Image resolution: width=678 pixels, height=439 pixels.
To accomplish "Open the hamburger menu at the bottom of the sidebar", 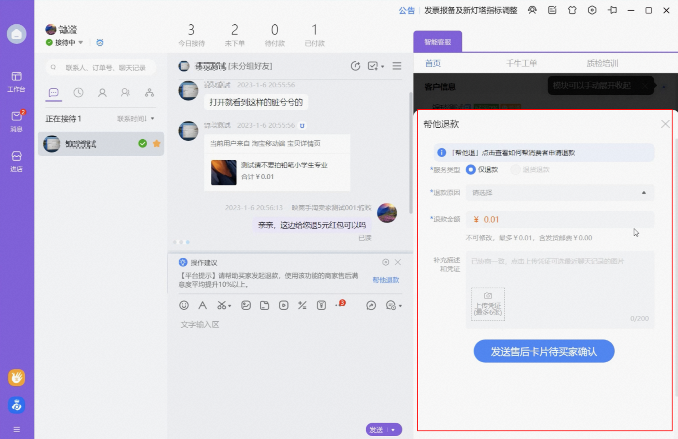I will pos(16,429).
